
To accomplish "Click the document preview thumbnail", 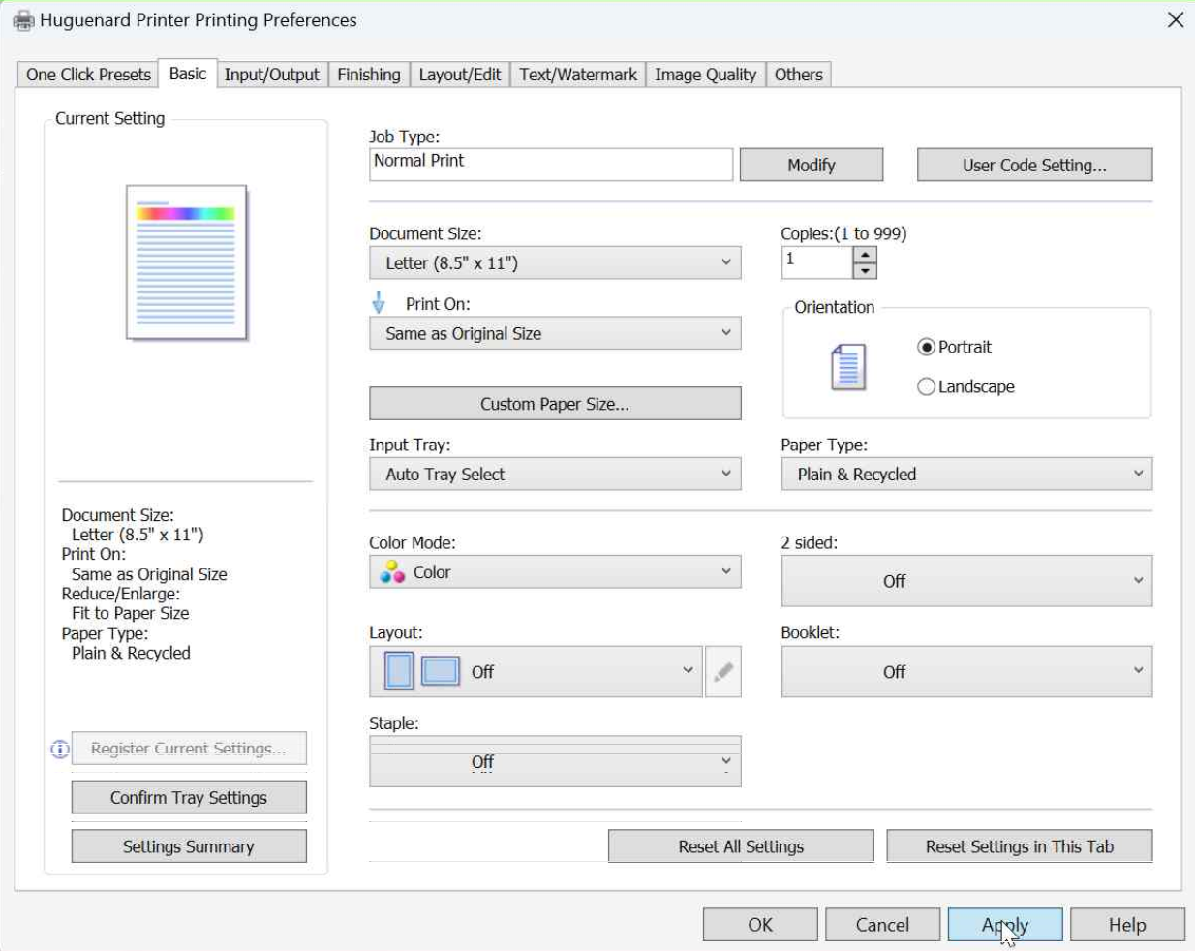I will [x=187, y=262].
